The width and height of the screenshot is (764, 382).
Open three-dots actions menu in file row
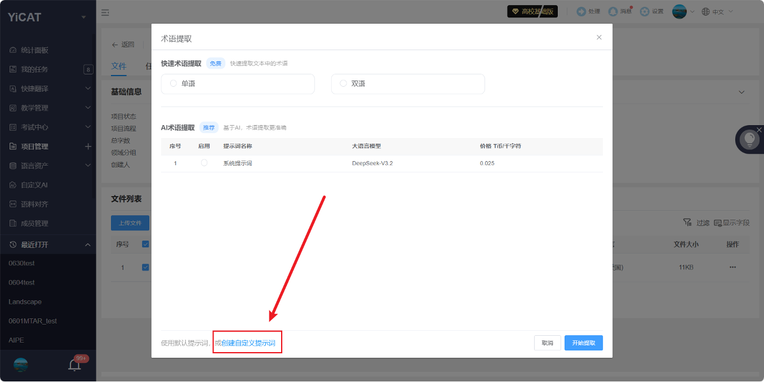pos(732,267)
